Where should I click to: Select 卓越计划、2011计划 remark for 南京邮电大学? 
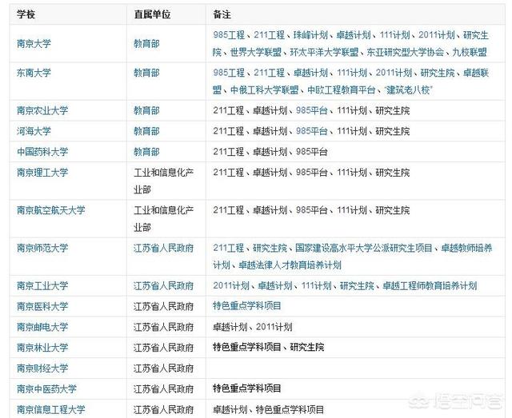[253, 327]
